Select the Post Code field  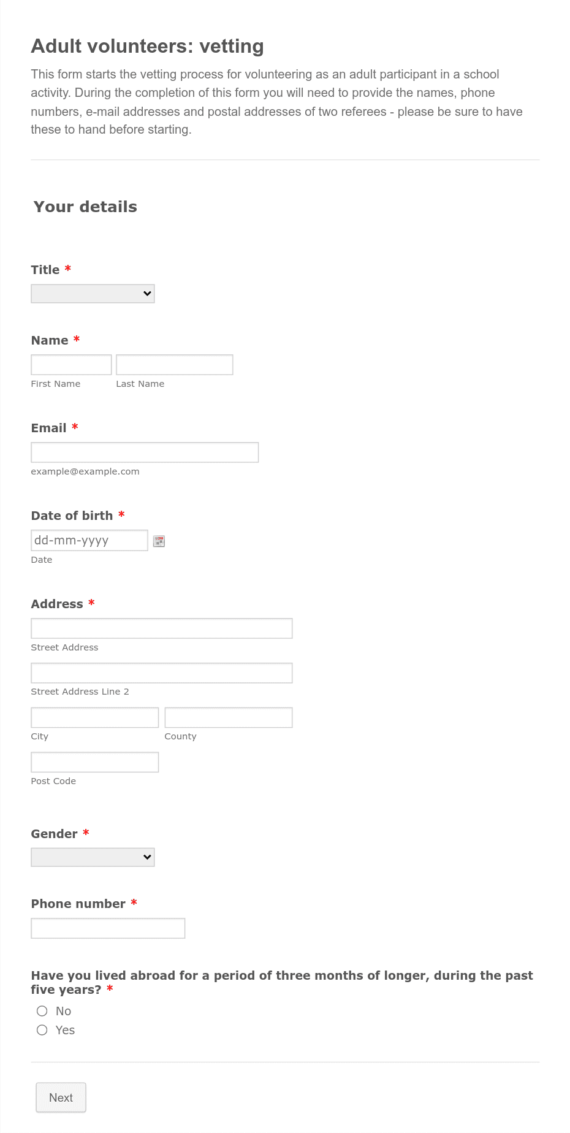click(94, 761)
